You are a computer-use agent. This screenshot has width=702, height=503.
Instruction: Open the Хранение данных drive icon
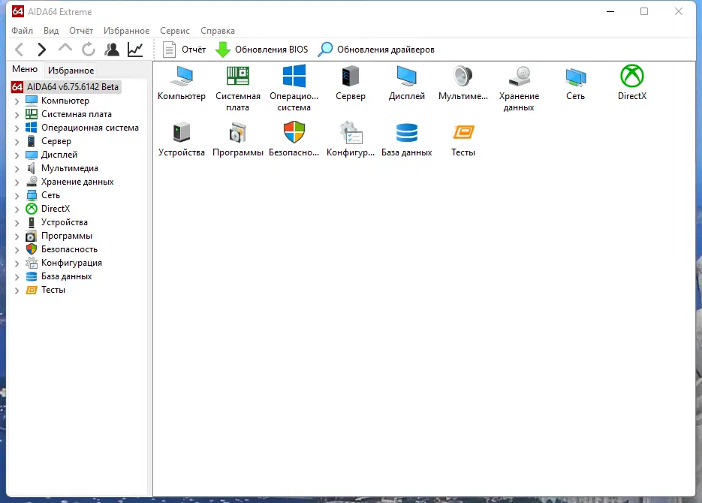pyautogui.click(x=519, y=77)
